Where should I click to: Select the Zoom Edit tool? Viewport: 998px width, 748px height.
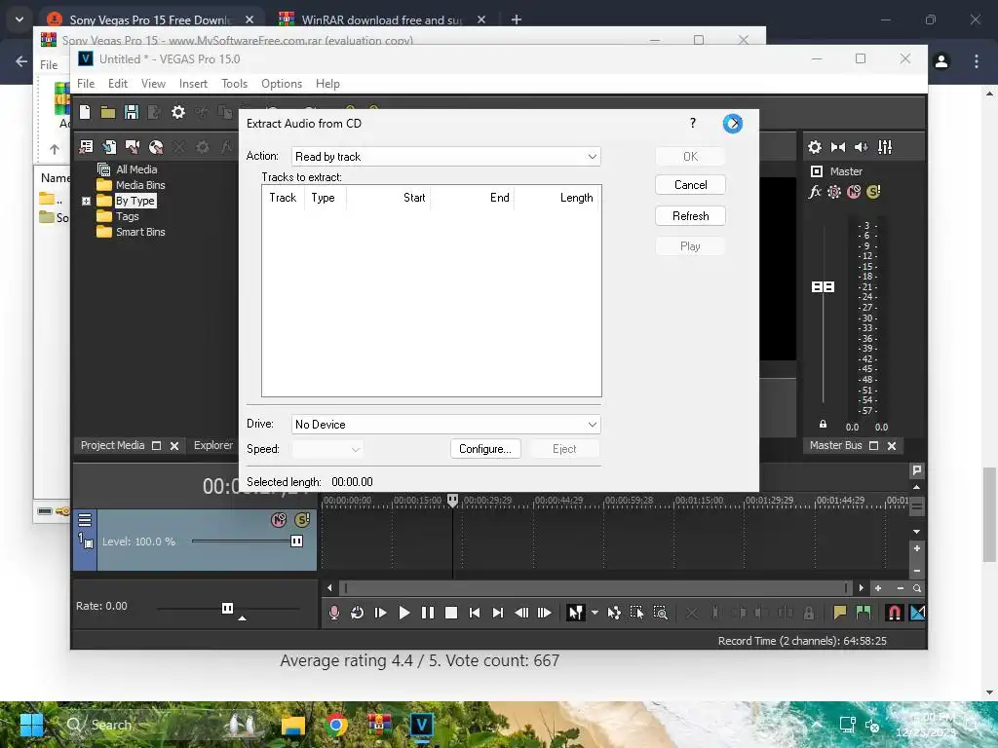click(x=660, y=613)
